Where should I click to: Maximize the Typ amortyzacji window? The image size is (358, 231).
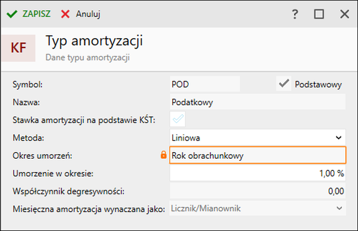click(x=319, y=14)
